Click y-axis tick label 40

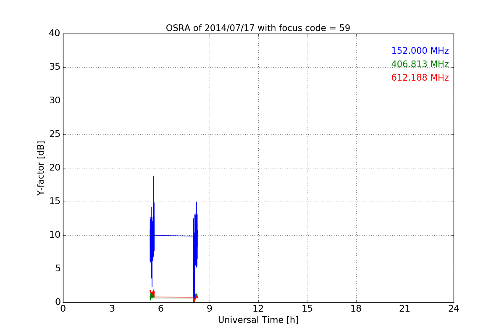click(x=55, y=34)
